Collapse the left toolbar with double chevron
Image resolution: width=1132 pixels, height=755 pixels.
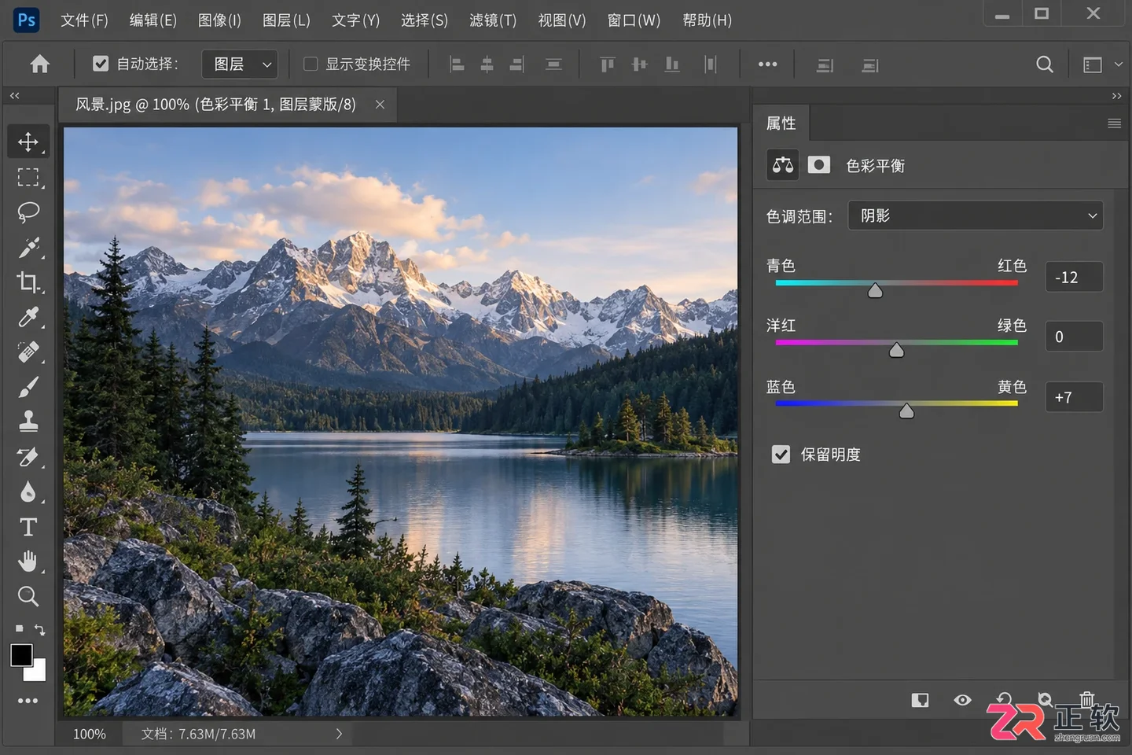pyautogui.click(x=15, y=96)
